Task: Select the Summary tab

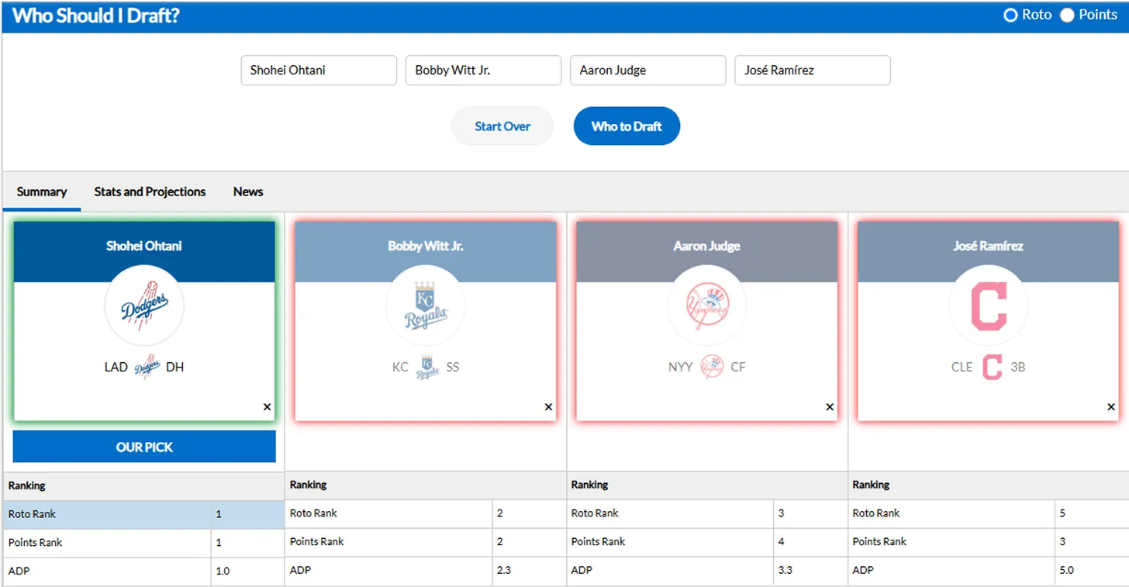Action: tap(42, 192)
